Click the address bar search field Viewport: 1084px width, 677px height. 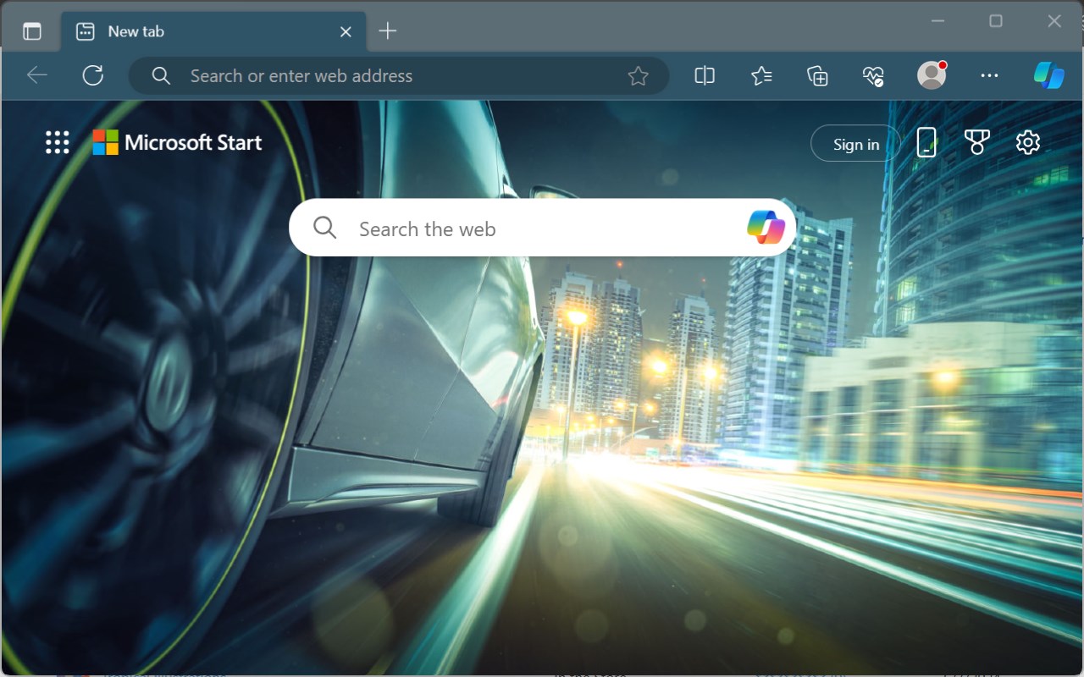tap(399, 76)
